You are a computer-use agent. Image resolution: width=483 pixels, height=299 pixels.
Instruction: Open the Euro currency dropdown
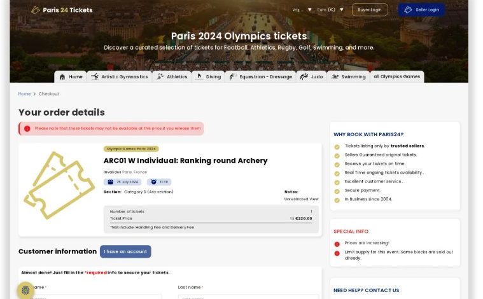[330, 10]
